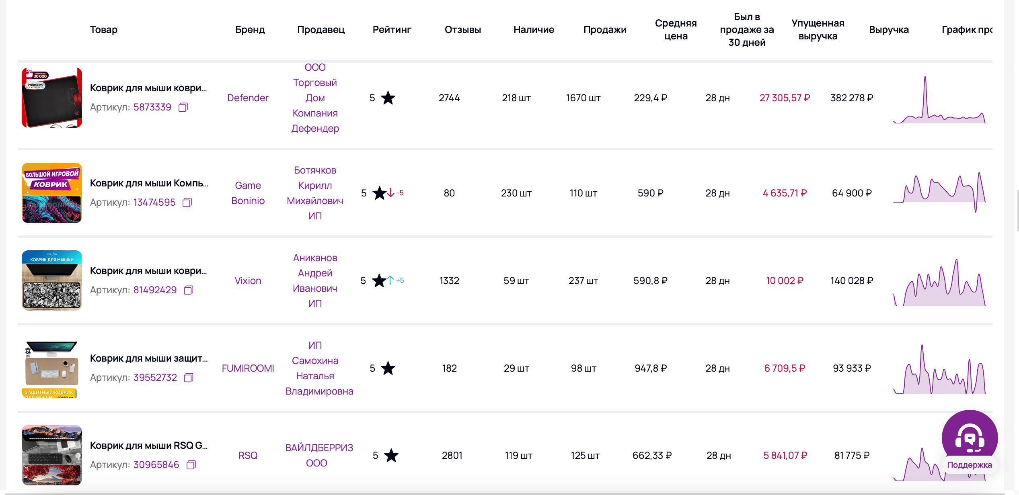Viewport: 1019px width, 495px height.
Task: Copy article number 81492429
Action: coord(188,290)
